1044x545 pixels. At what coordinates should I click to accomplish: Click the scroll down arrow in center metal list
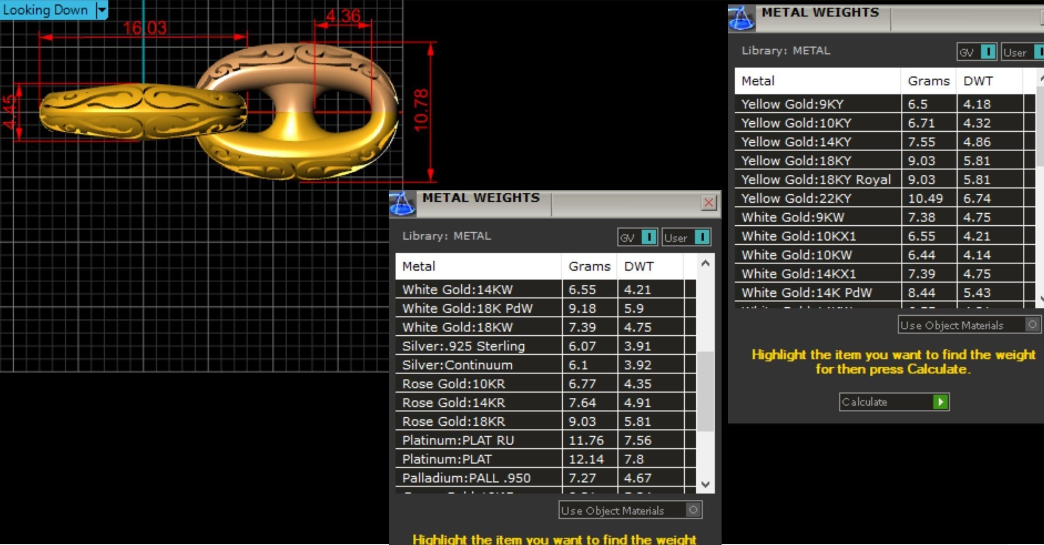pyautogui.click(x=706, y=484)
